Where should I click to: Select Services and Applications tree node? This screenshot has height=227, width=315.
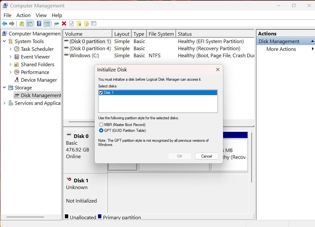(38, 103)
